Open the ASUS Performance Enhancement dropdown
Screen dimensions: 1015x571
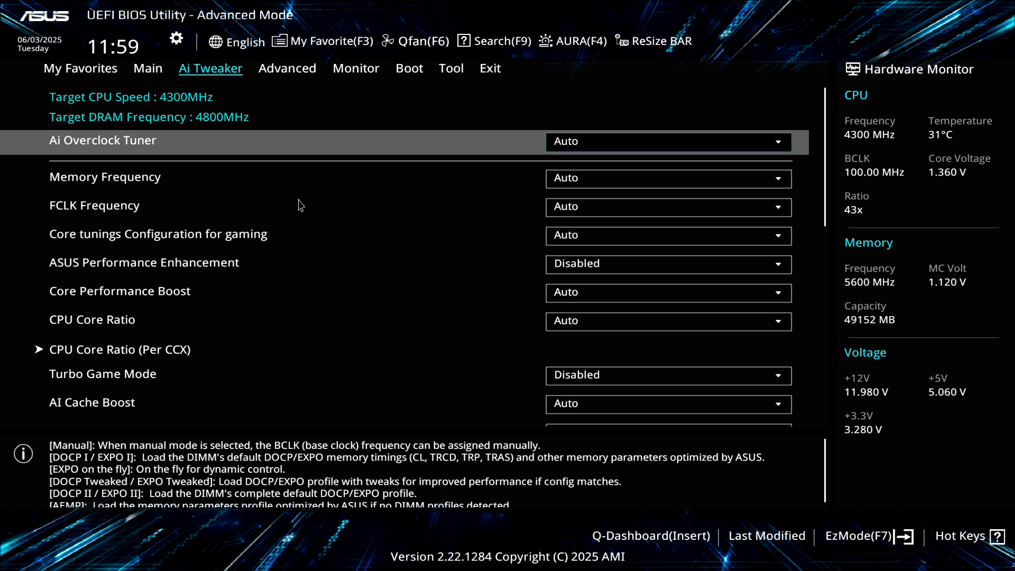coord(668,264)
